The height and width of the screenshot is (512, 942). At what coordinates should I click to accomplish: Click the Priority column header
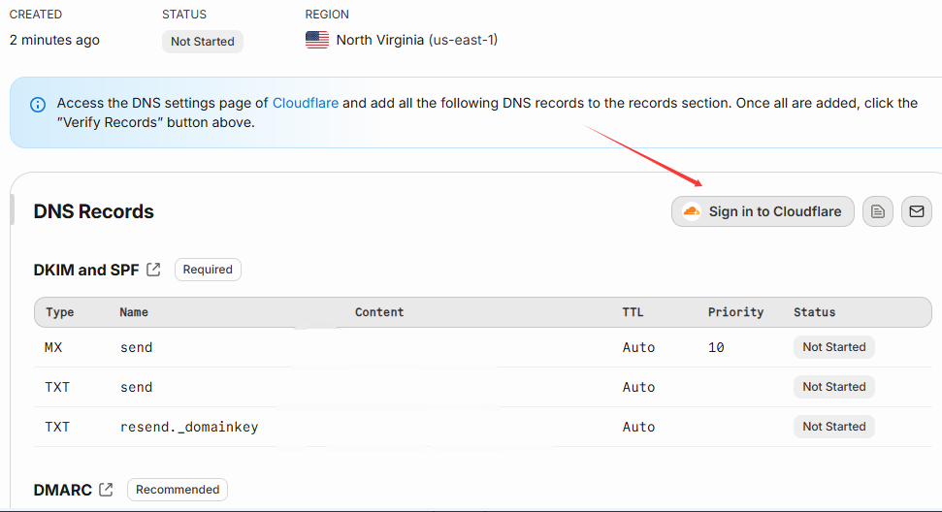(x=735, y=312)
